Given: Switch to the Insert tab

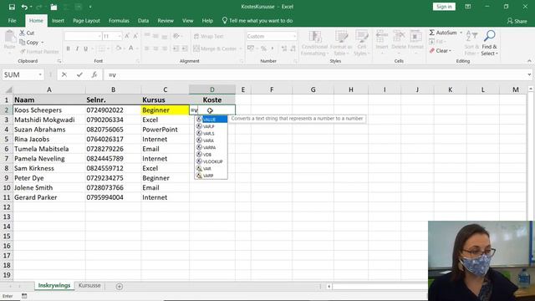Looking at the screenshot, I should coord(58,21).
